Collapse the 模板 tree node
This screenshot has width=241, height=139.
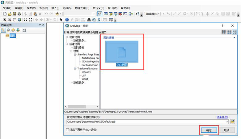(71, 51)
